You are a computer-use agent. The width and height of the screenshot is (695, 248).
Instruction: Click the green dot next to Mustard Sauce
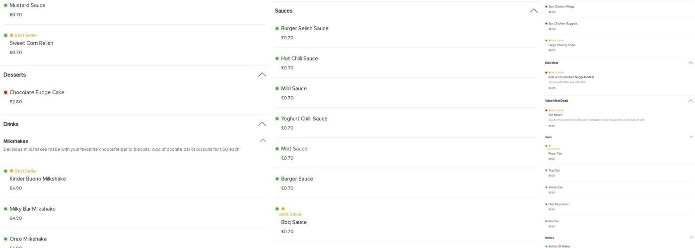coord(5,5)
